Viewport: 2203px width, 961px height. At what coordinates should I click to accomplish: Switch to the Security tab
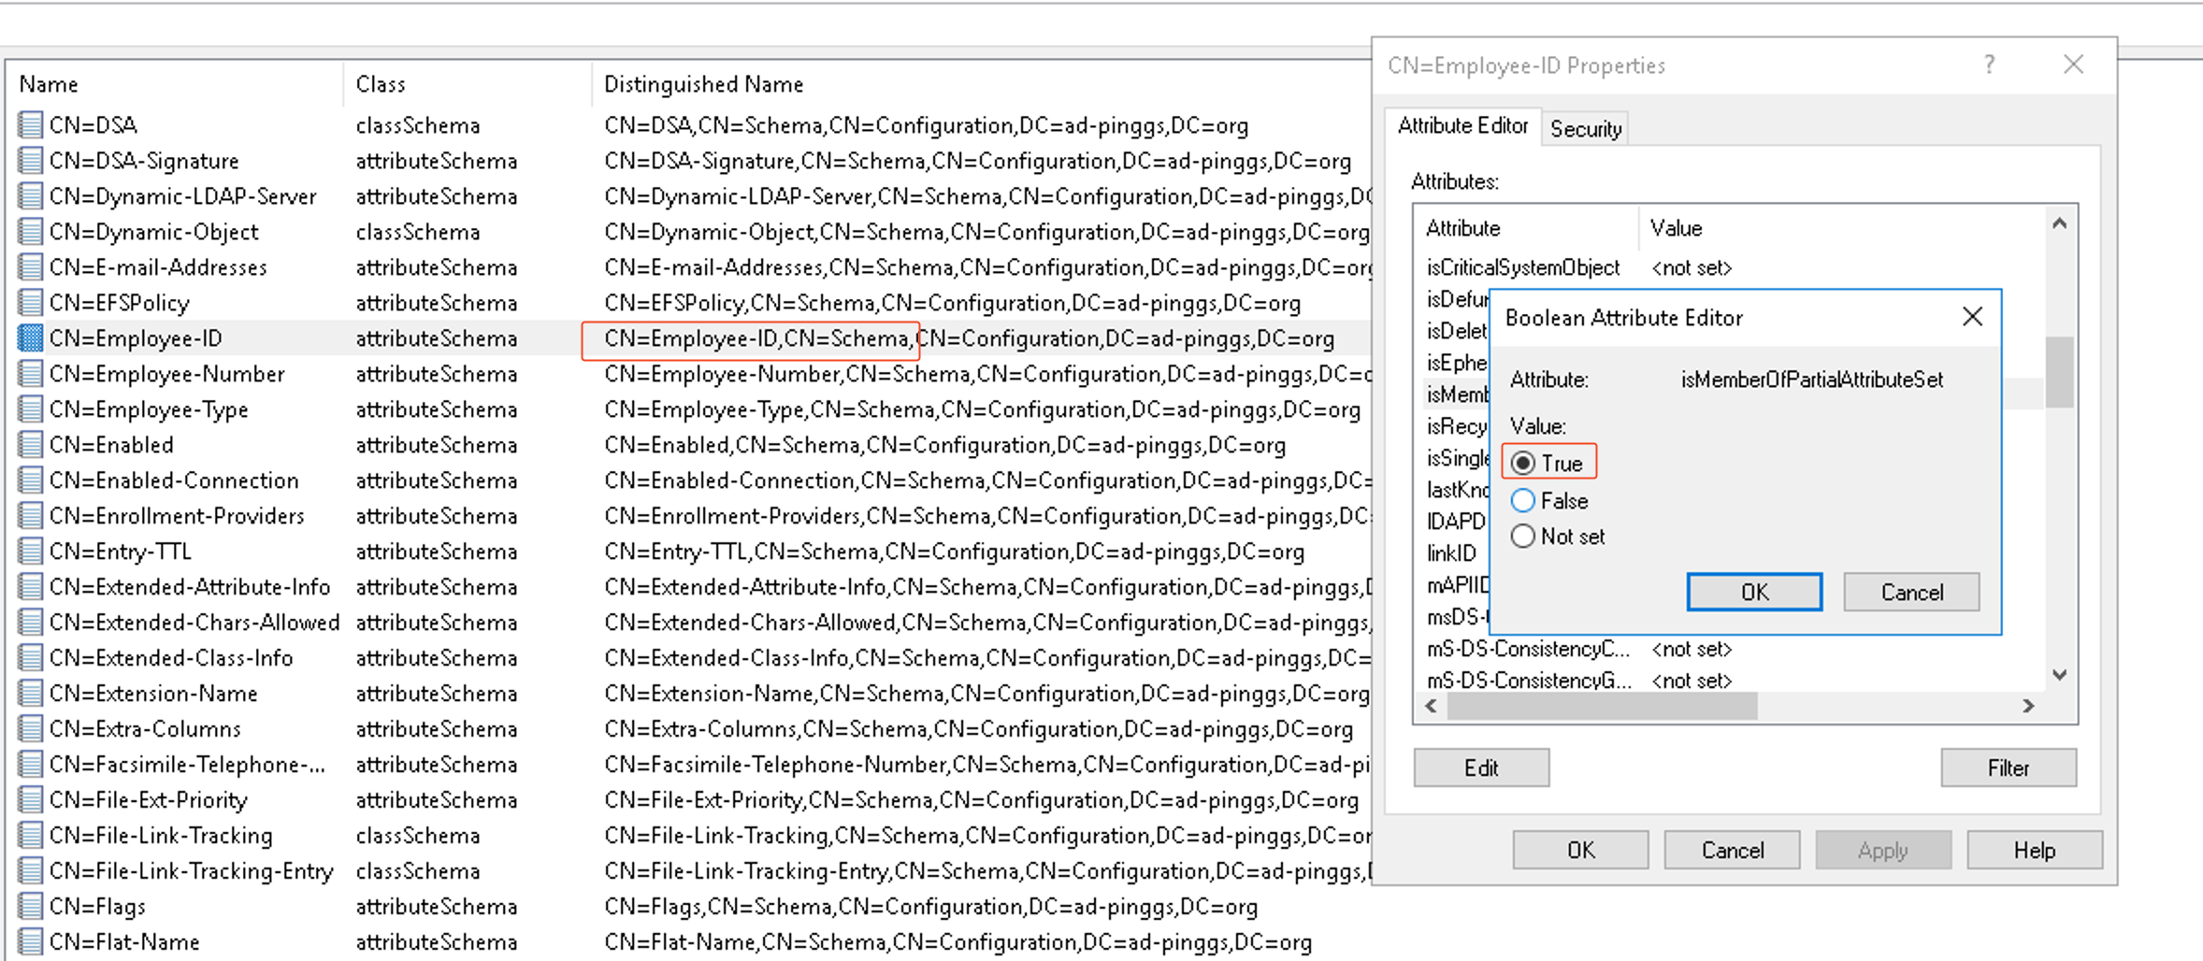click(1585, 129)
